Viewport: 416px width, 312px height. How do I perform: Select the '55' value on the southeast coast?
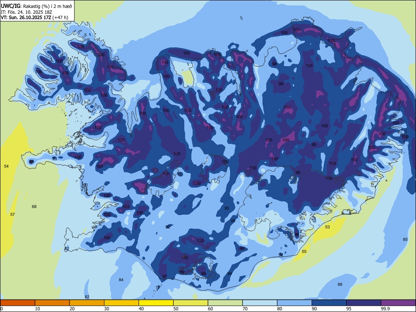pos(304,252)
